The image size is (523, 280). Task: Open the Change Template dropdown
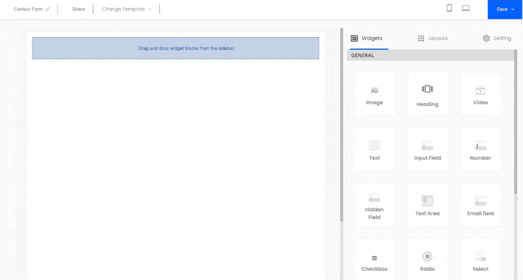tap(127, 9)
